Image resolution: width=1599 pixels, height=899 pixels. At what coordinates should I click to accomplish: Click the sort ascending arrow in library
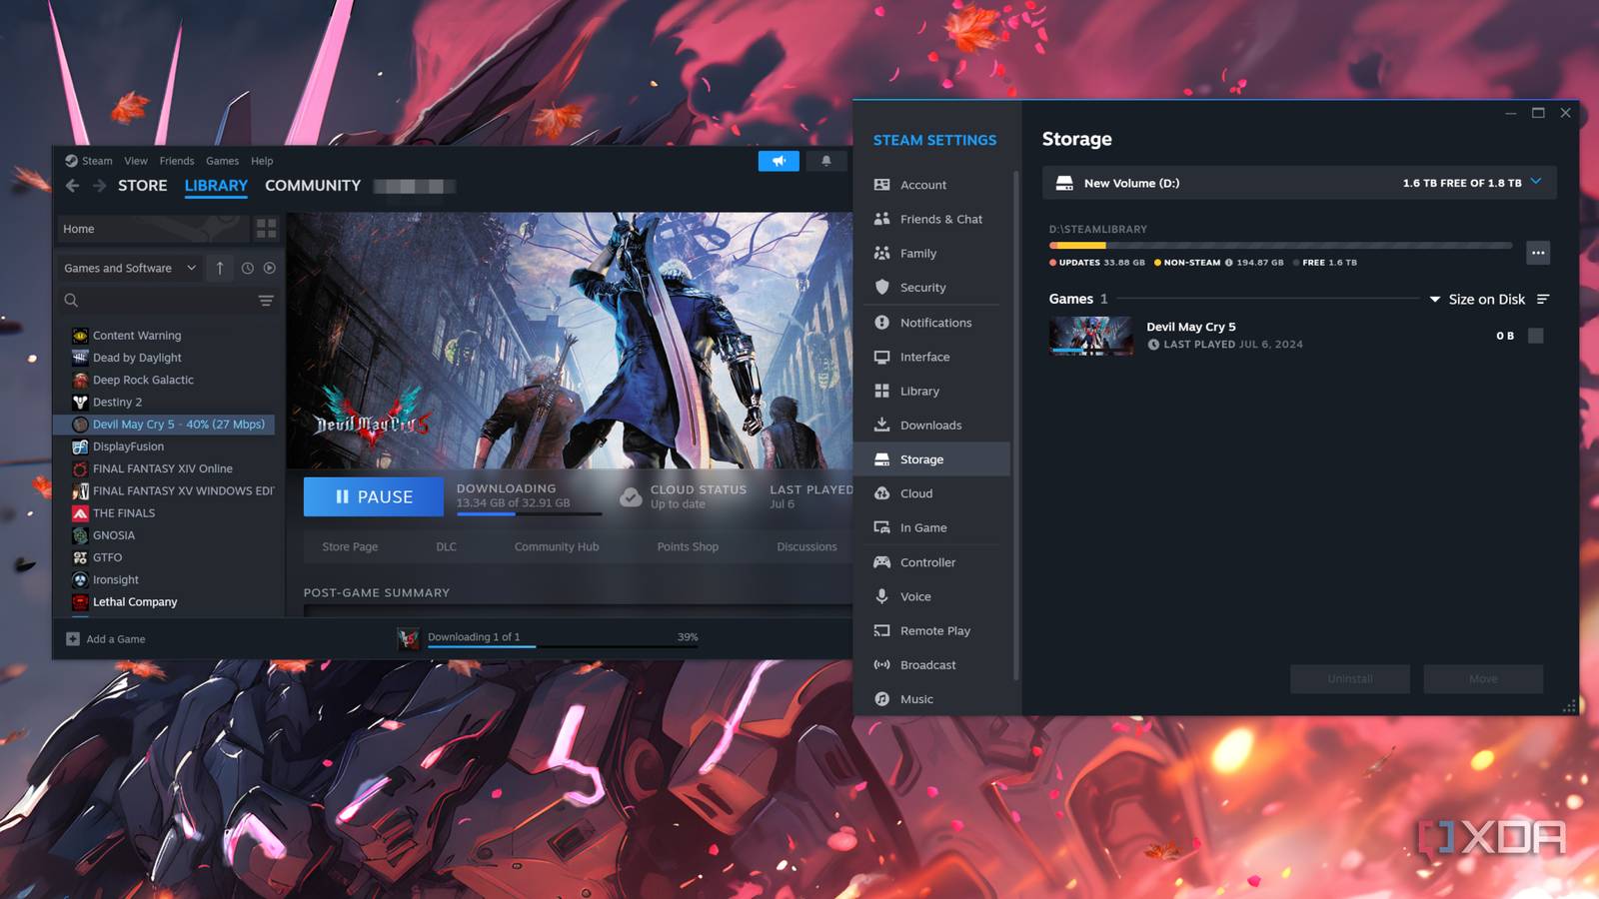coord(220,268)
